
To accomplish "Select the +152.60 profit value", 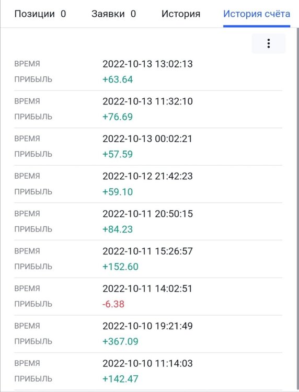I will (120, 267).
